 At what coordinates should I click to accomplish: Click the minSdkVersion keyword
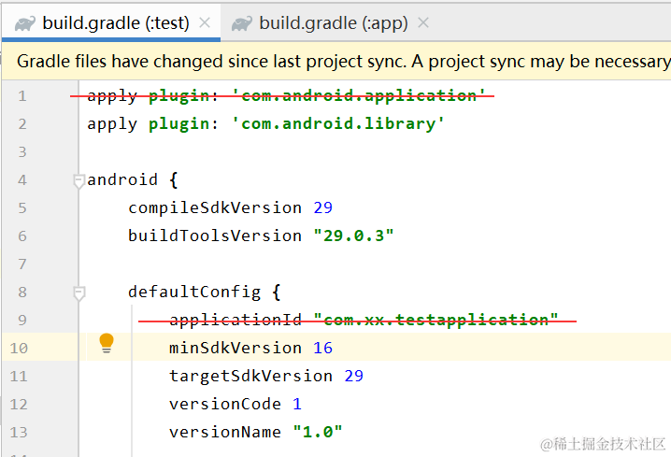pos(236,349)
